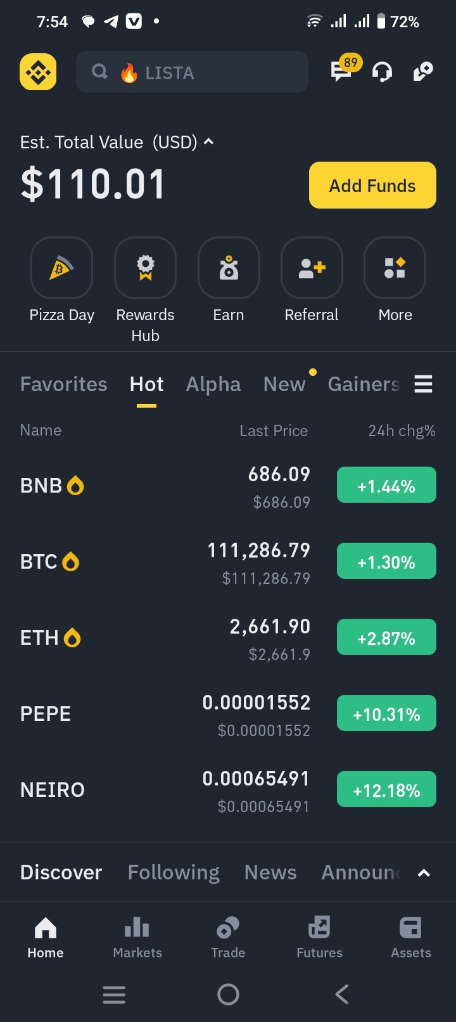Switch to the Alpha tab

point(213,384)
